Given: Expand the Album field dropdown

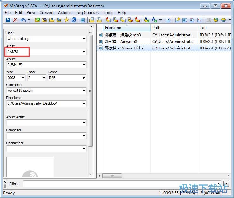Looking at the screenshot, I should coord(84,65).
